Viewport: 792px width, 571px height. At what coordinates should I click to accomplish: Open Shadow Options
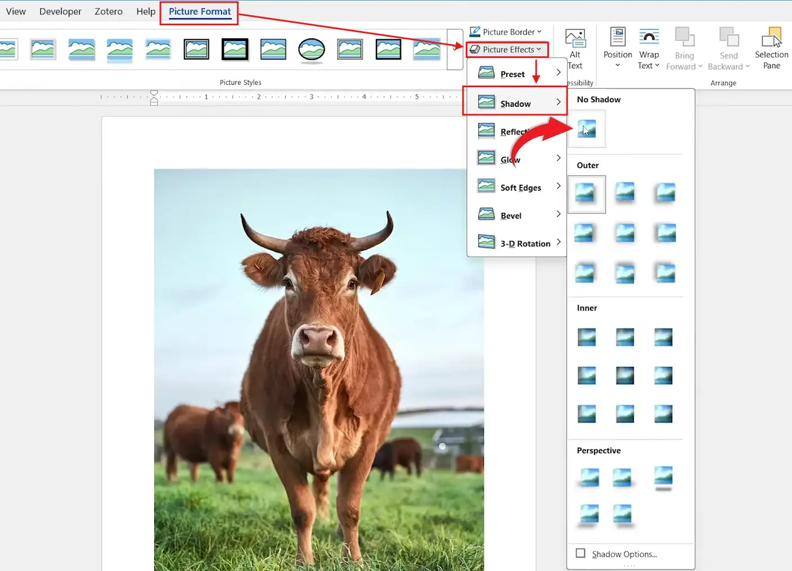pyautogui.click(x=624, y=554)
